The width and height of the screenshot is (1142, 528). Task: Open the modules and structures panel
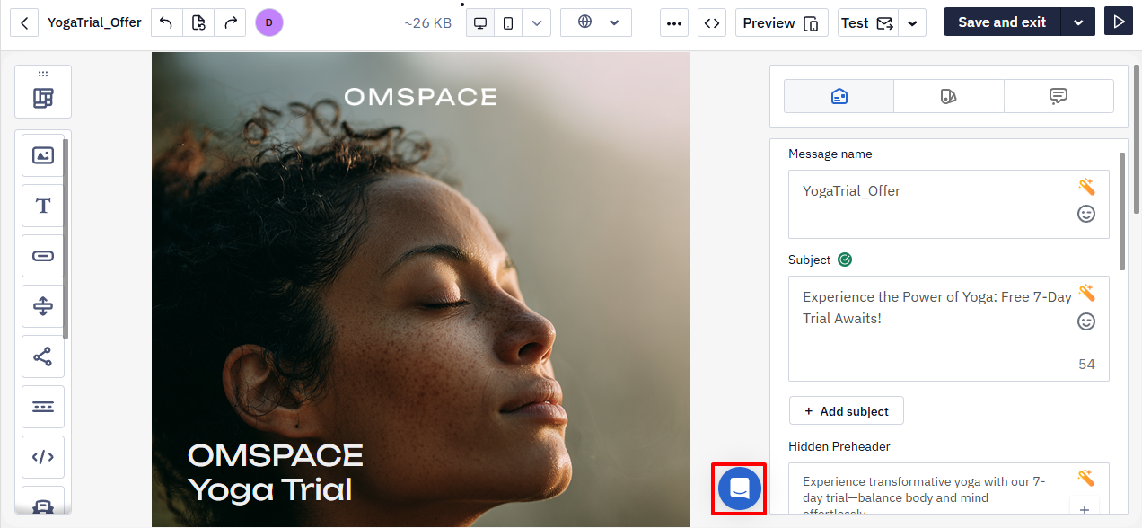(43, 98)
